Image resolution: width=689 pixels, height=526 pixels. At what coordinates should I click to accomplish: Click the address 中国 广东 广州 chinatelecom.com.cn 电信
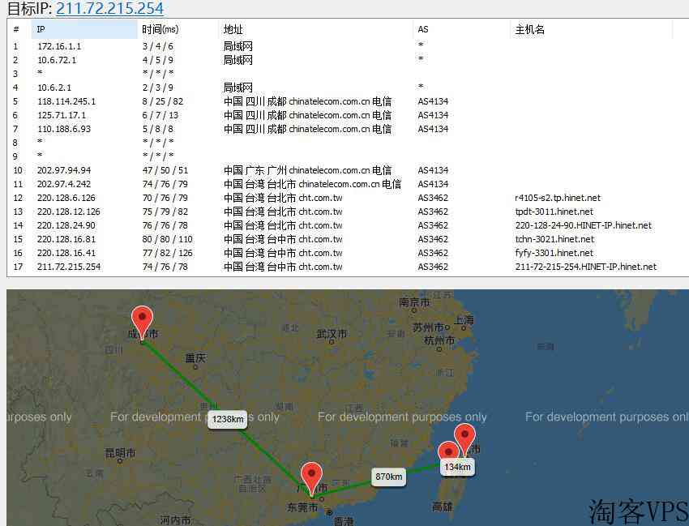pyautogui.click(x=307, y=170)
